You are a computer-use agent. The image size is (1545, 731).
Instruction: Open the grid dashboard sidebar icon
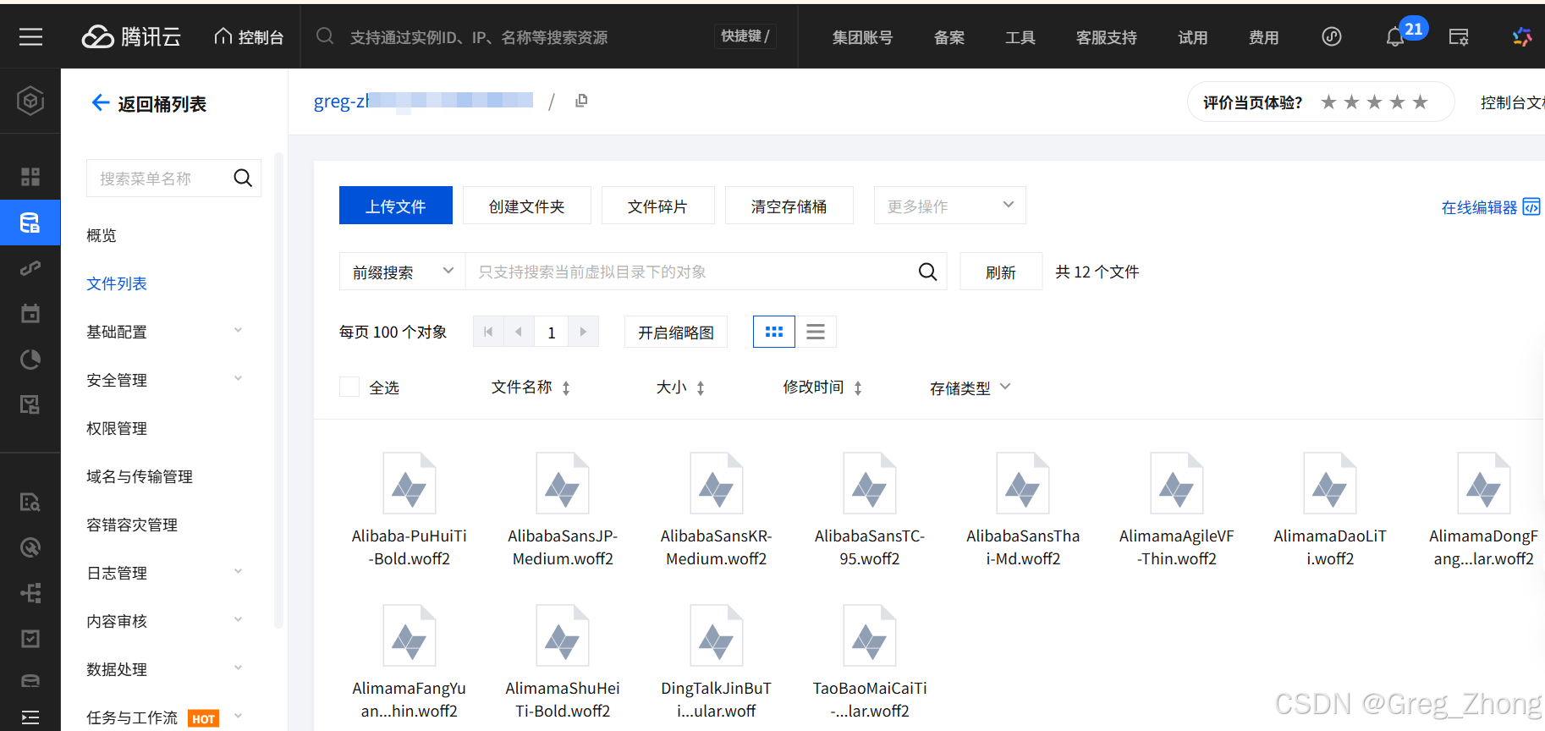30,176
